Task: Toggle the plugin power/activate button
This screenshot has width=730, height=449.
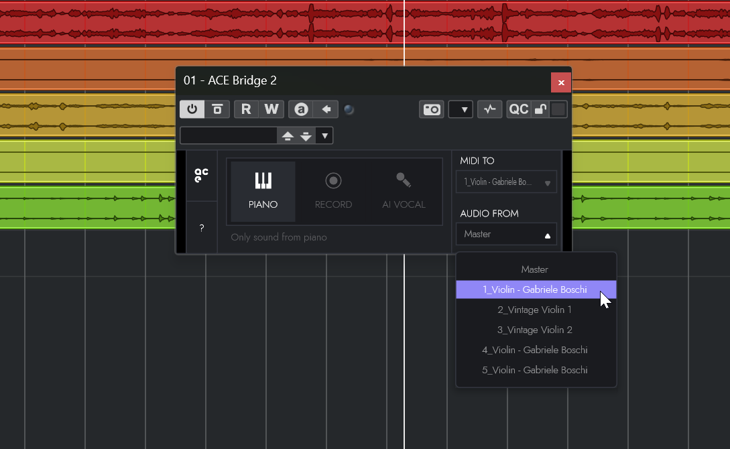Action: click(x=192, y=109)
